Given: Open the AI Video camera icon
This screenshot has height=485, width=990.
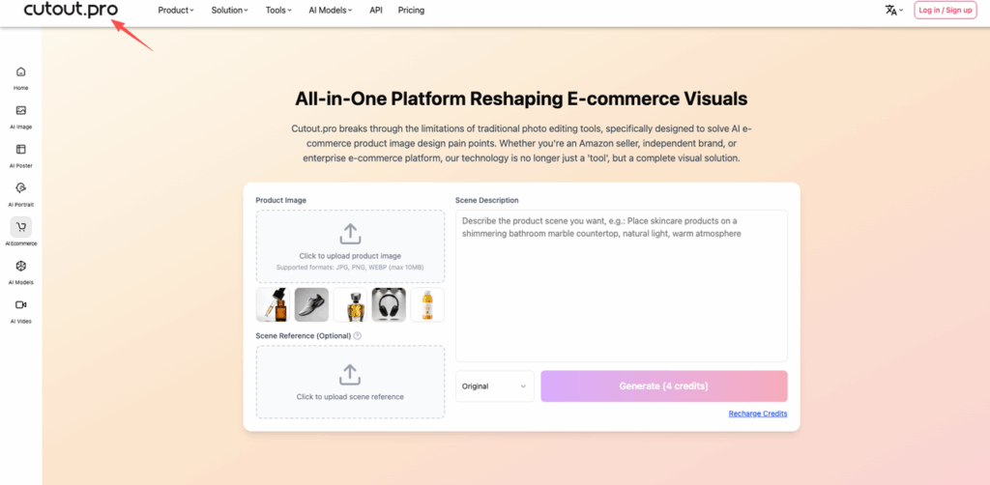Looking at the screenshot, I should point(21,304).
